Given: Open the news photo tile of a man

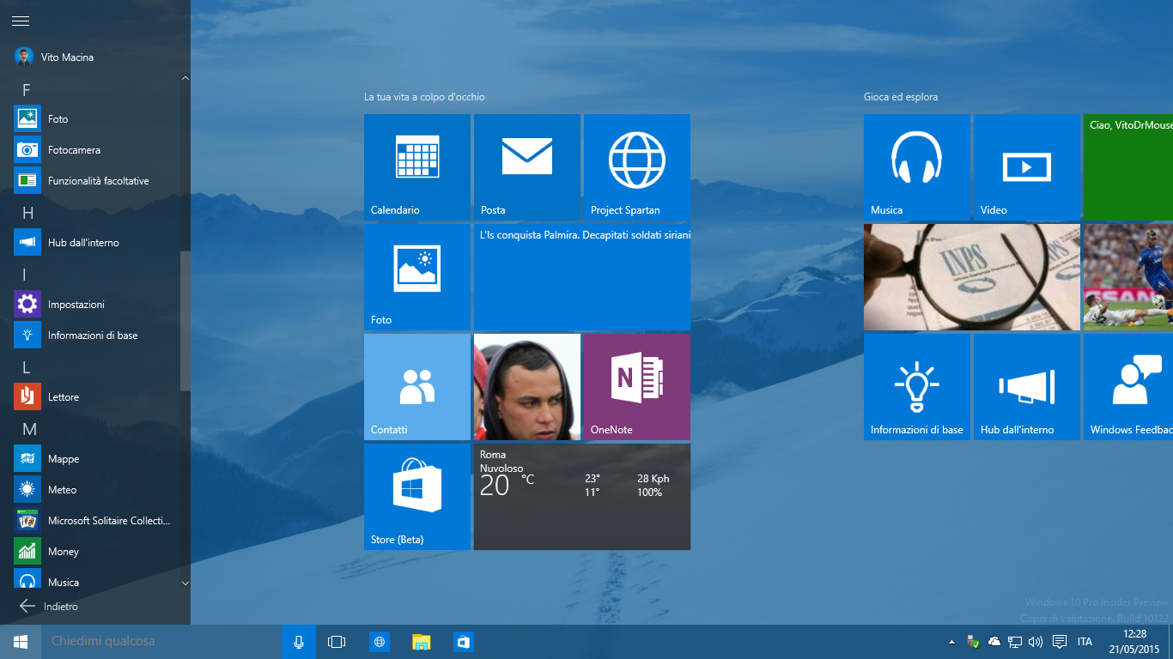Looking at the screenshot, I should [527, 387].
